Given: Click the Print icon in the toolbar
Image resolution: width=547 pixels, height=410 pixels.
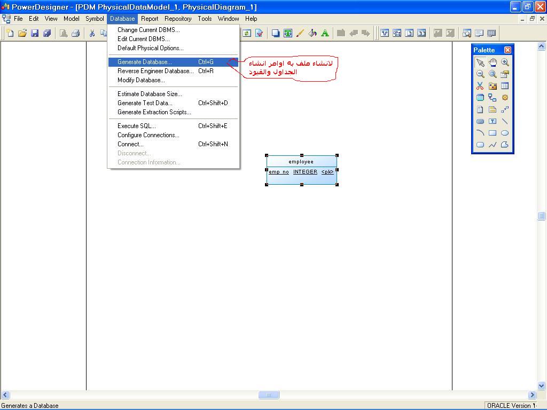Looking at the screenshot, I should (x=75, y=33).
